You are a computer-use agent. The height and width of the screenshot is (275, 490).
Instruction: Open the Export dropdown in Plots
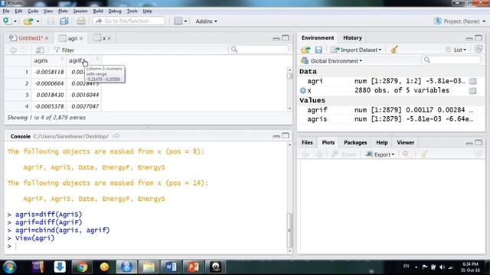tap(380, 154)
